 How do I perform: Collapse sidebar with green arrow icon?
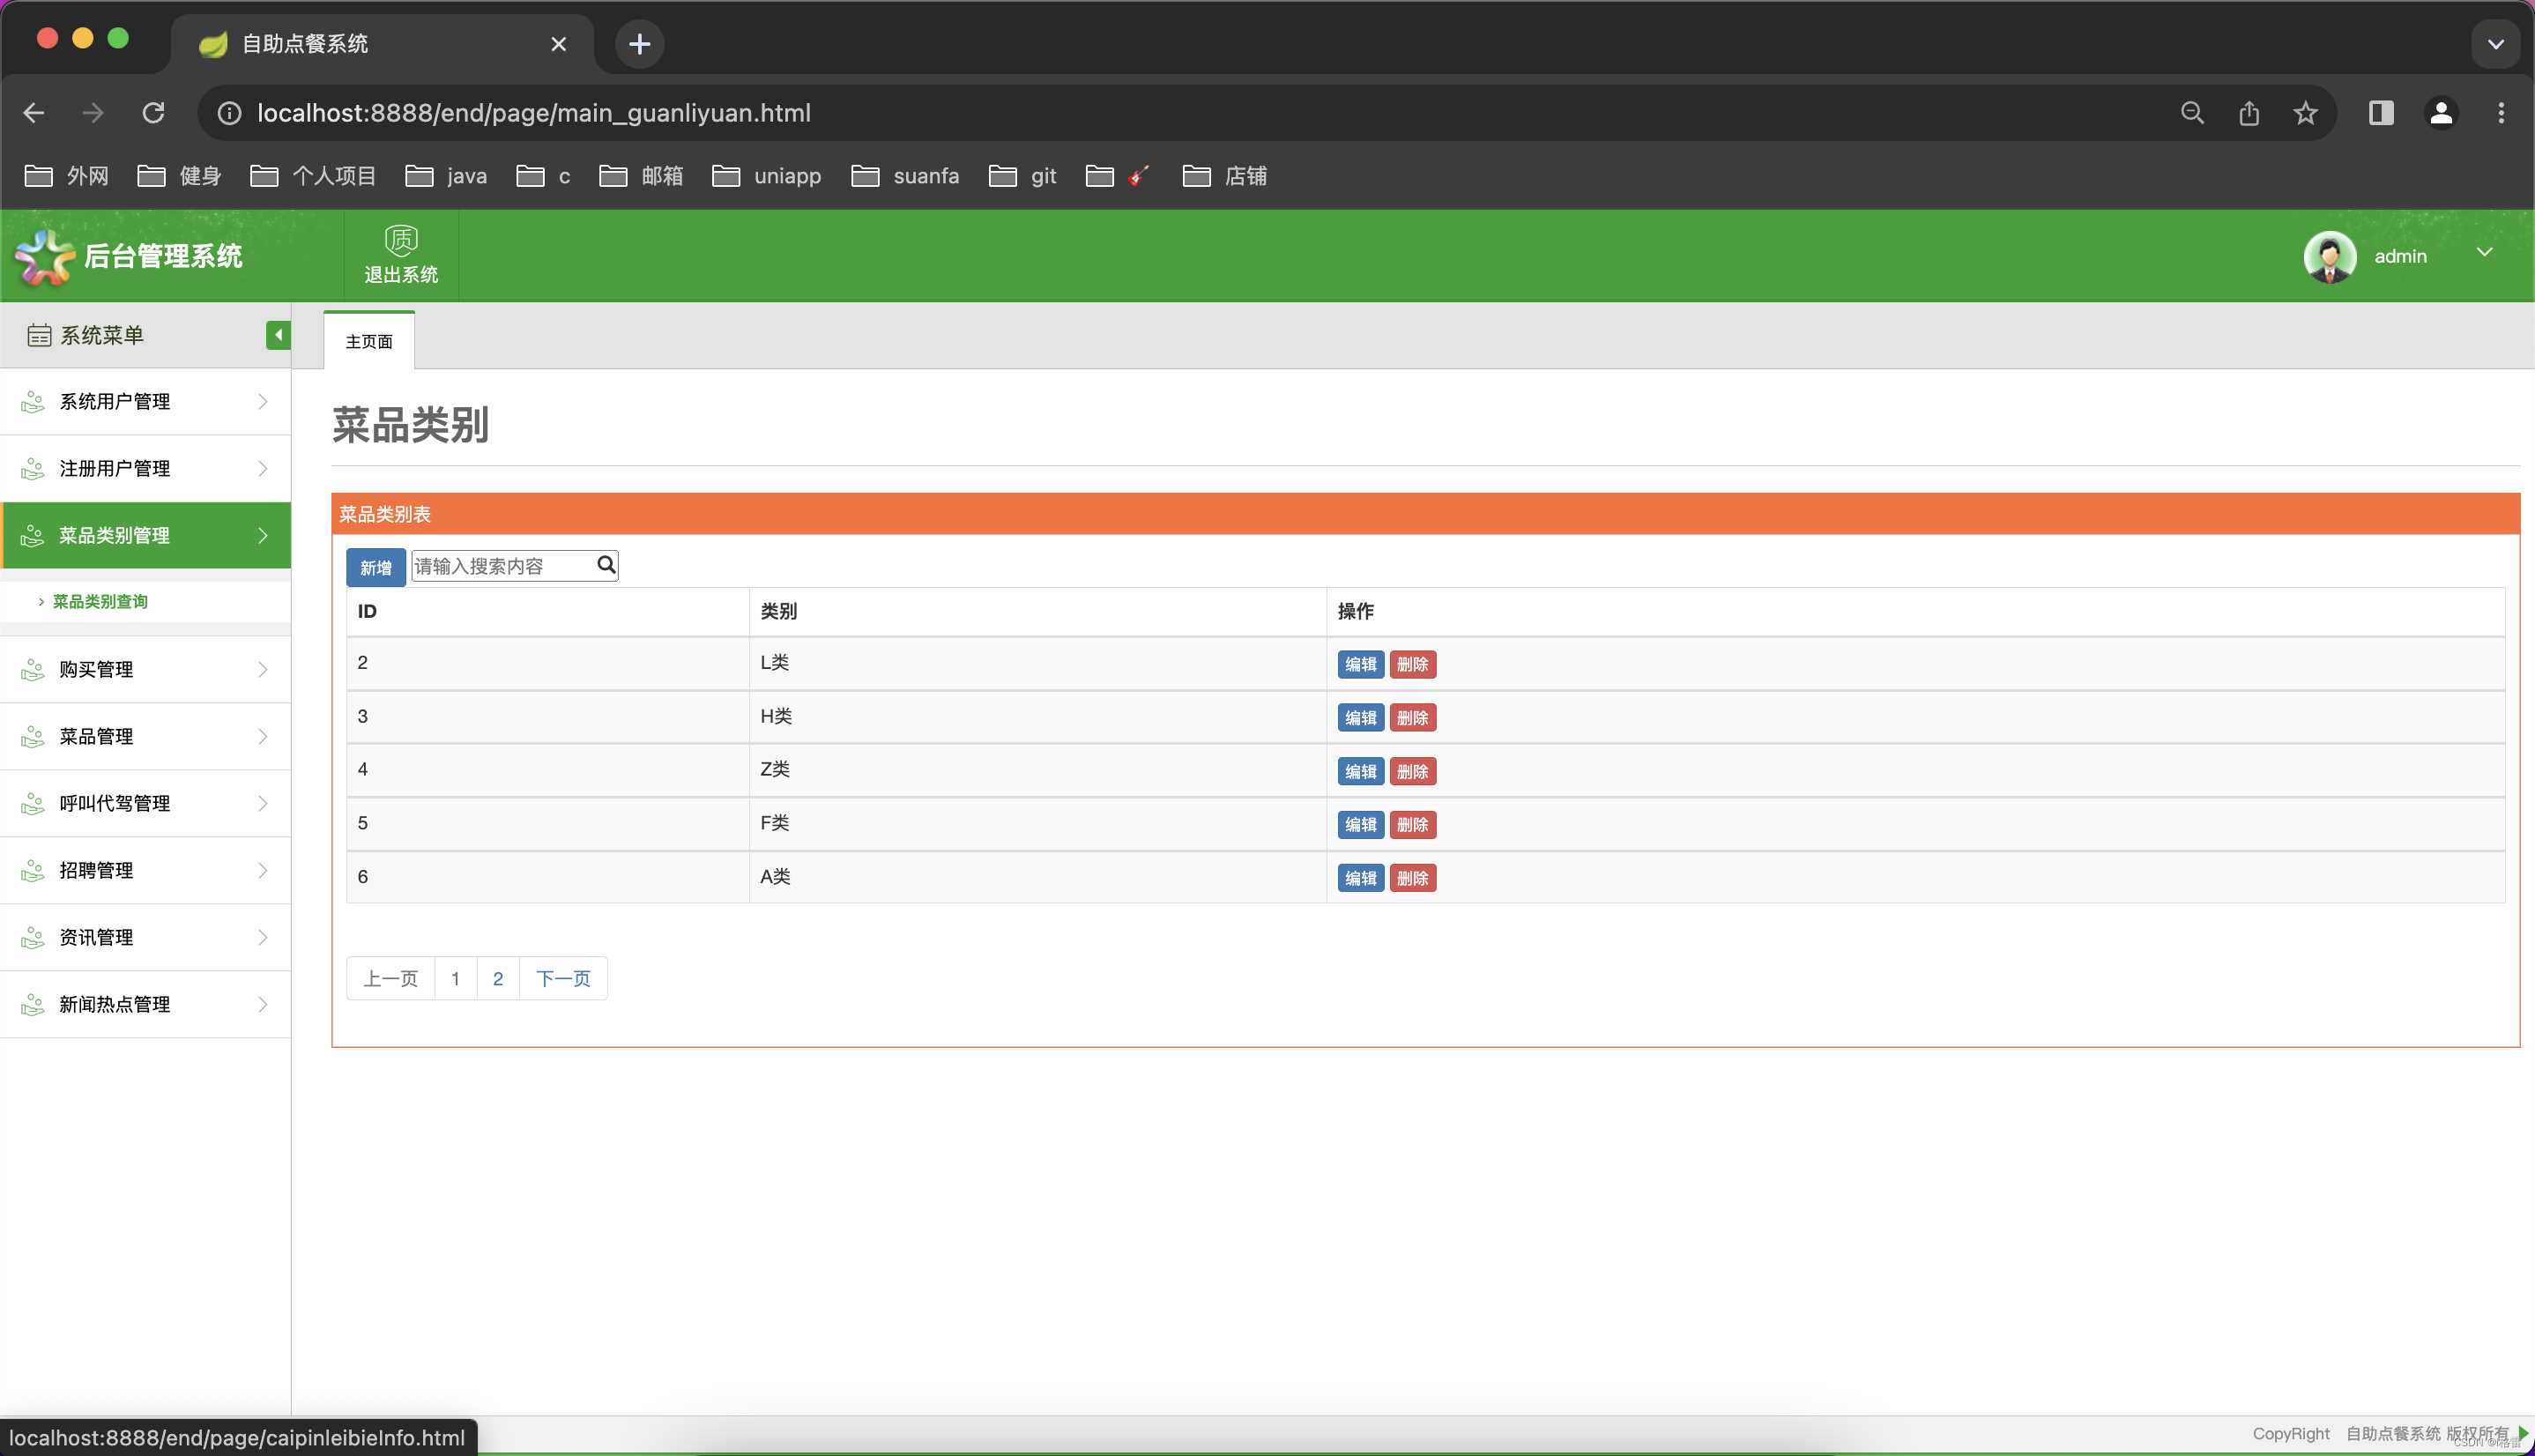click(278, 335)
